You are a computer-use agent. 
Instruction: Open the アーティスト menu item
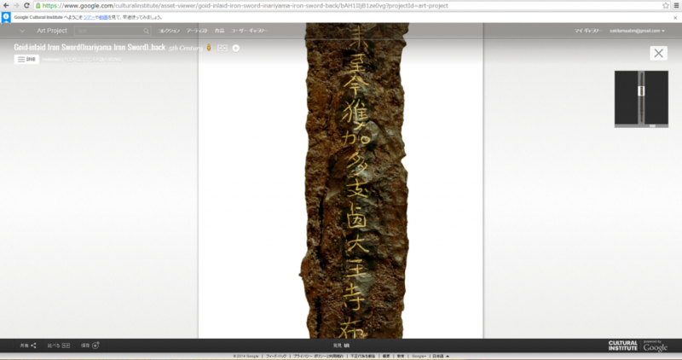pos(197,31)
